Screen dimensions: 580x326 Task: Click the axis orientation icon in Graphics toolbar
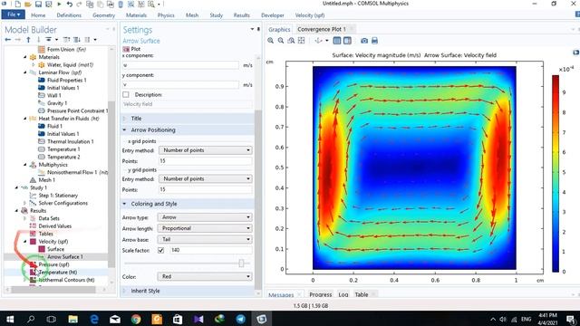pyautogui.click(x=318, y=41)
